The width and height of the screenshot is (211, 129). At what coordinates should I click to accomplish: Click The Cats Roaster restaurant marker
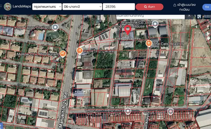click(149, 43)
